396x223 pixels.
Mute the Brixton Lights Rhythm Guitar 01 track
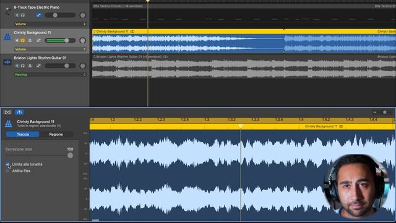pyautogui.click(x=17, y=66)
